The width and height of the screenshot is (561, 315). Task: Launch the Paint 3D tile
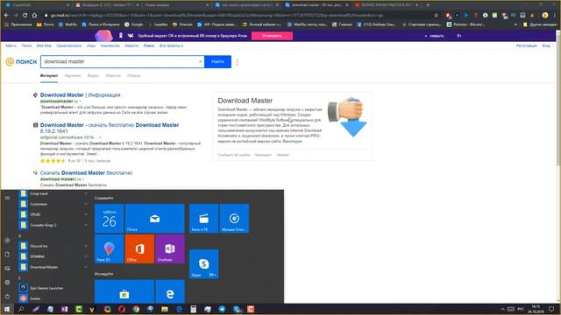coord(109,248)
